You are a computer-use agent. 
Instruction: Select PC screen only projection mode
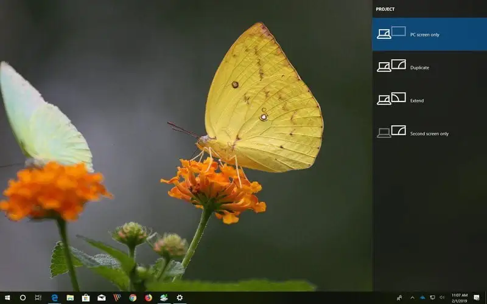pyautogui.click(x=429, y=34)
